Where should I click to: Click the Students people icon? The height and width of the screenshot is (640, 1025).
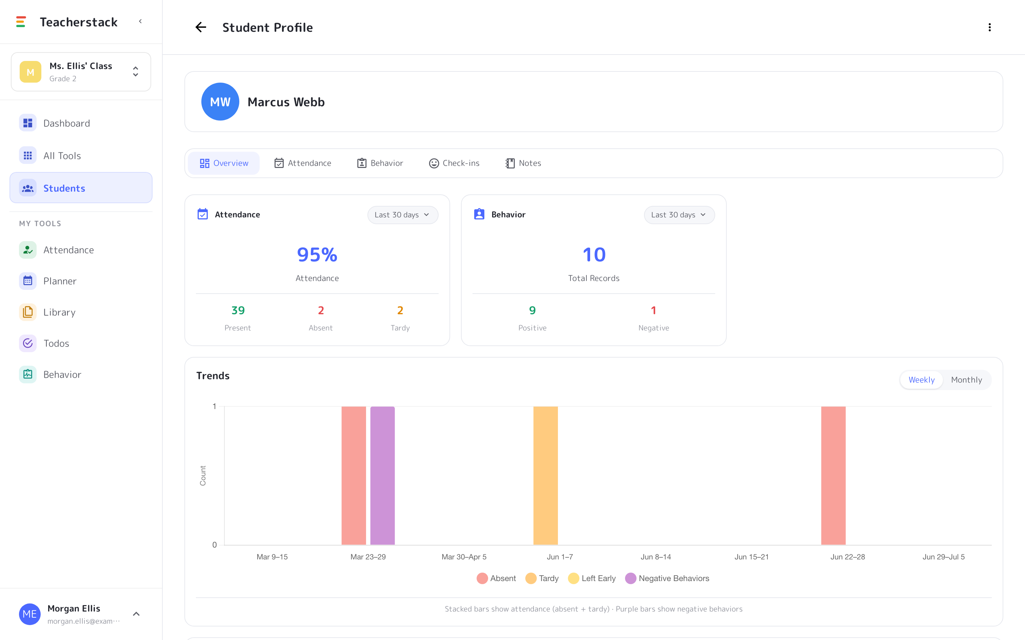pos(28,188)
